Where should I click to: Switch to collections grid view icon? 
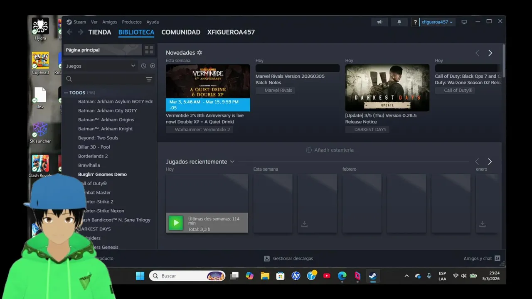pos(149,50)
